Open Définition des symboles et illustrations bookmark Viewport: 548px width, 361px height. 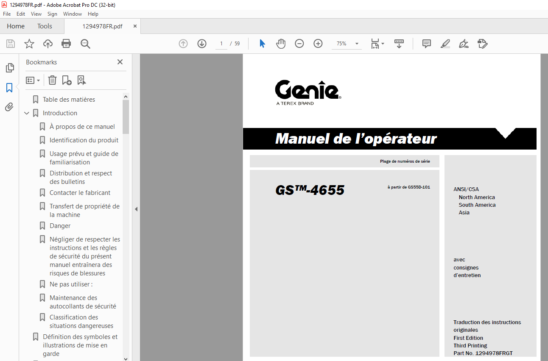80,345
